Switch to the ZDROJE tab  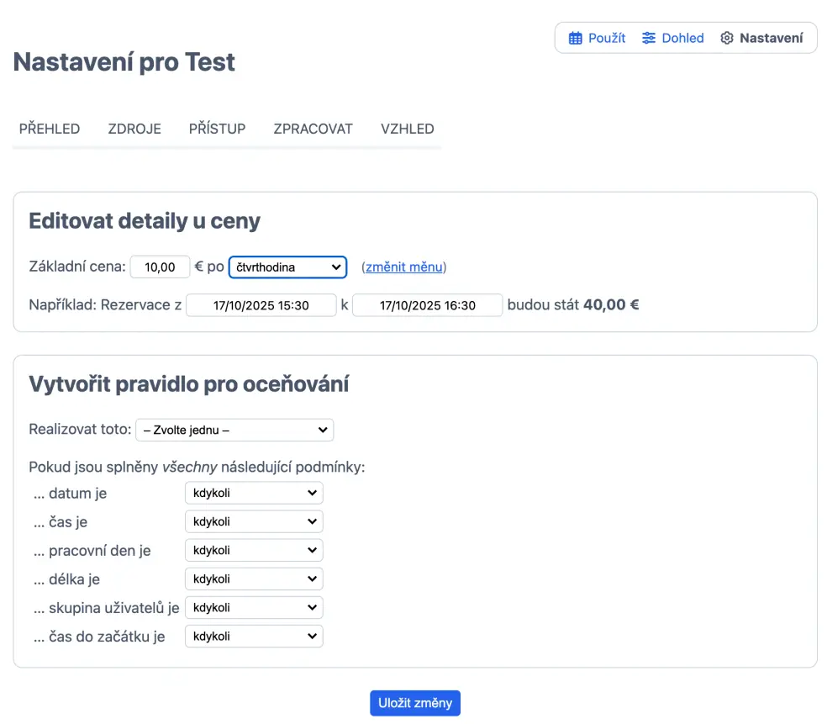(134, 129)
